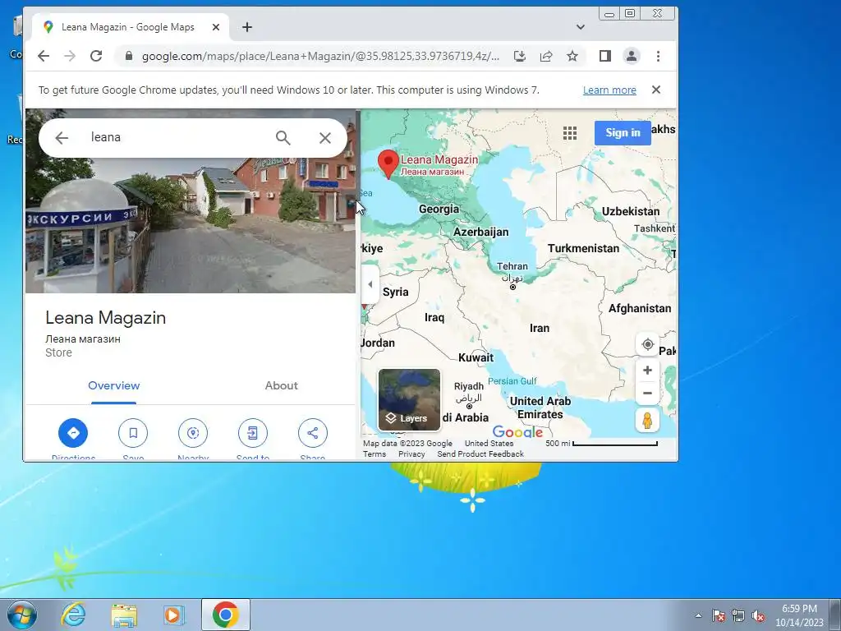The image size is (841, 631).
Task: Show your location on the map
Action: pyautogui.click(x=647, y=344)
